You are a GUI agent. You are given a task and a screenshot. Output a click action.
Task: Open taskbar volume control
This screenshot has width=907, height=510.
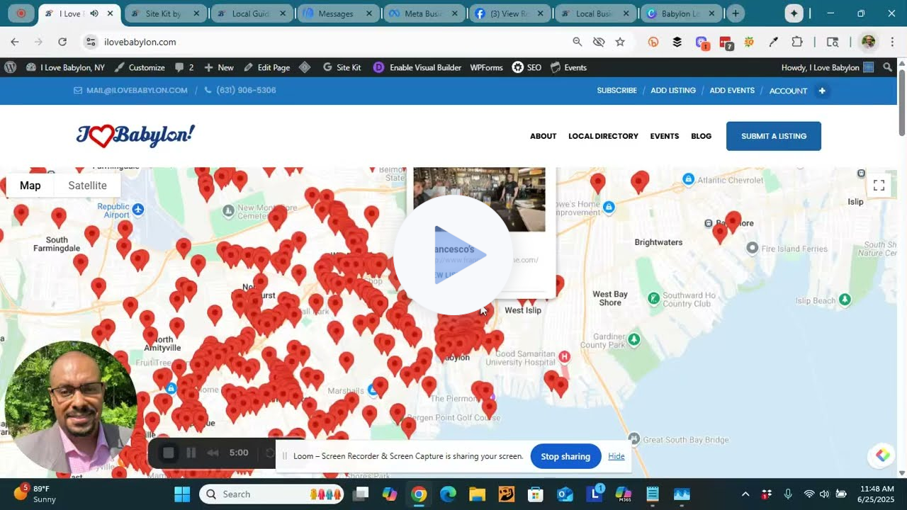(x=824, y=494)
